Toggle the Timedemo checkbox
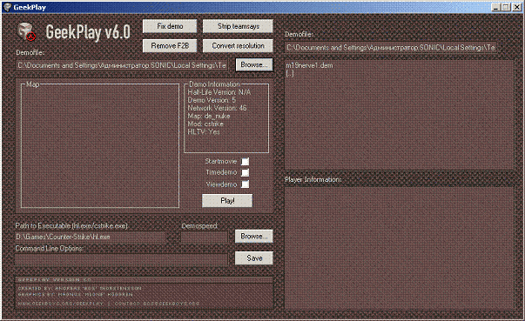This screenshot has width=525, height=321. point(246,172)
